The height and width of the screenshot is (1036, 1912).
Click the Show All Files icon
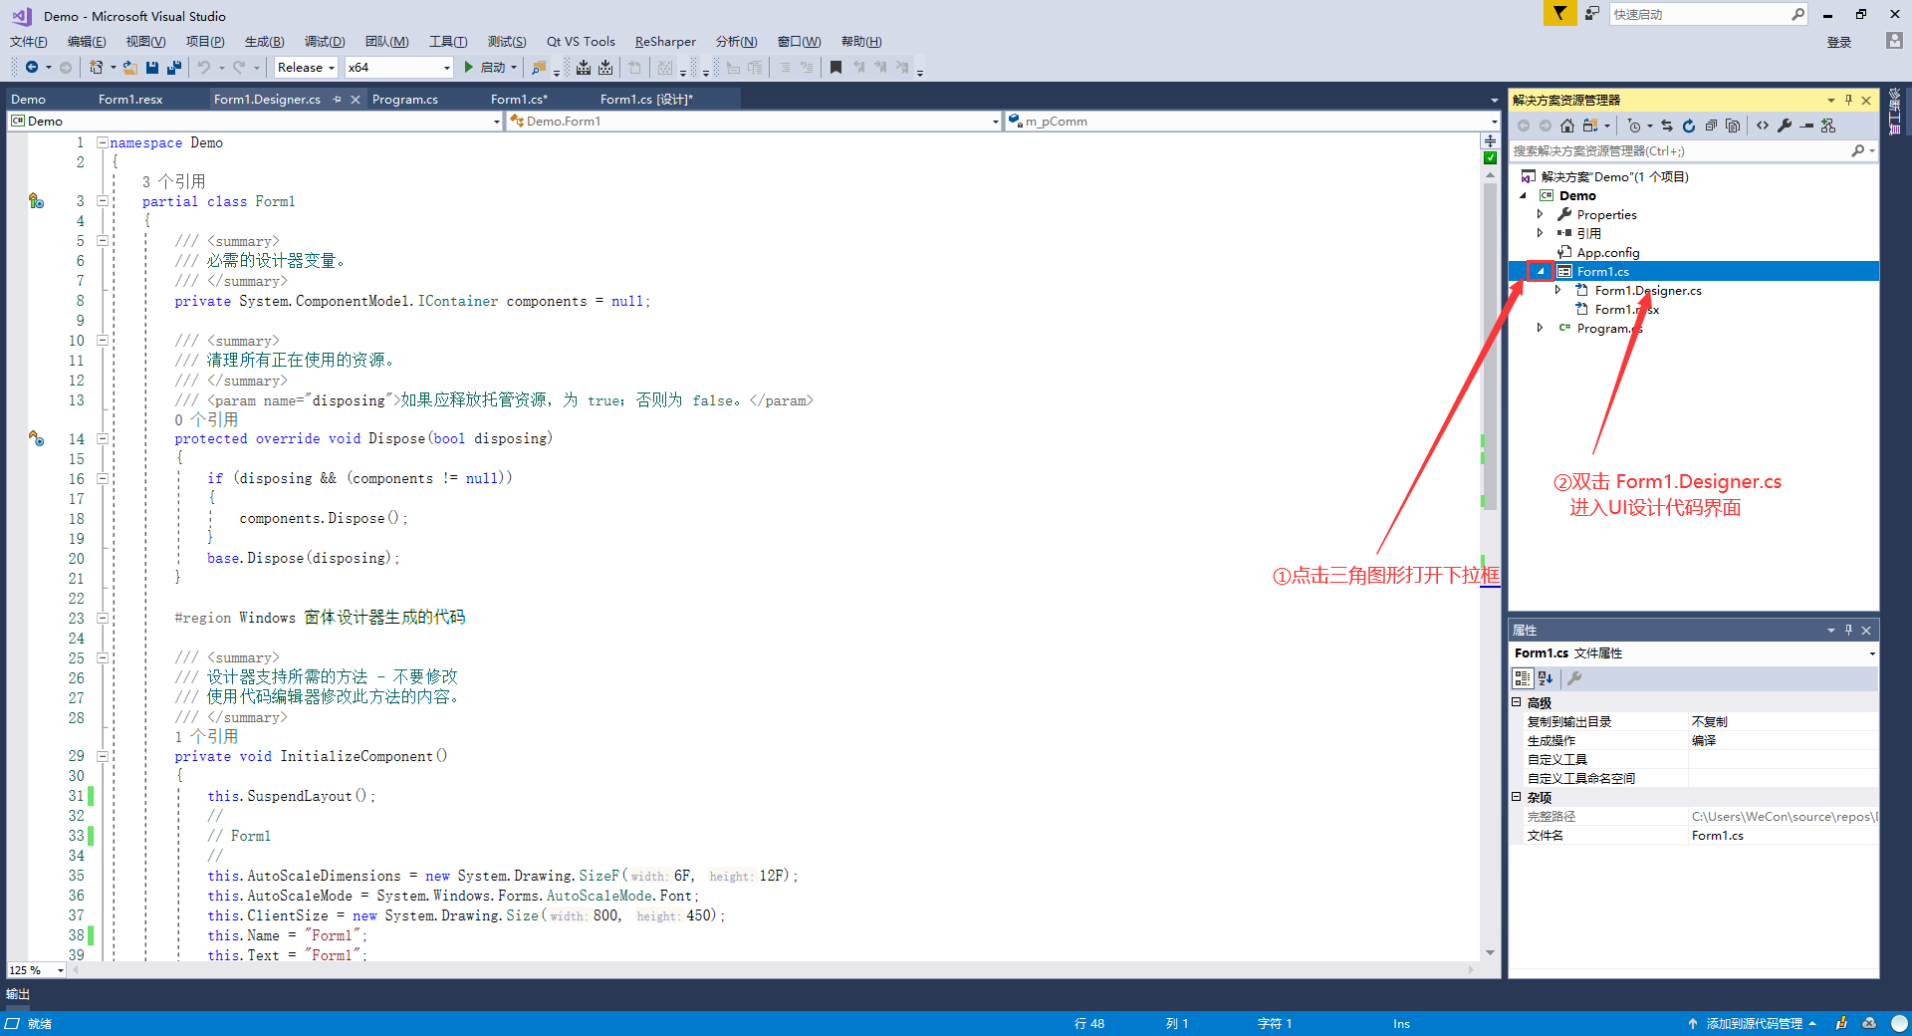(1733, 126)
